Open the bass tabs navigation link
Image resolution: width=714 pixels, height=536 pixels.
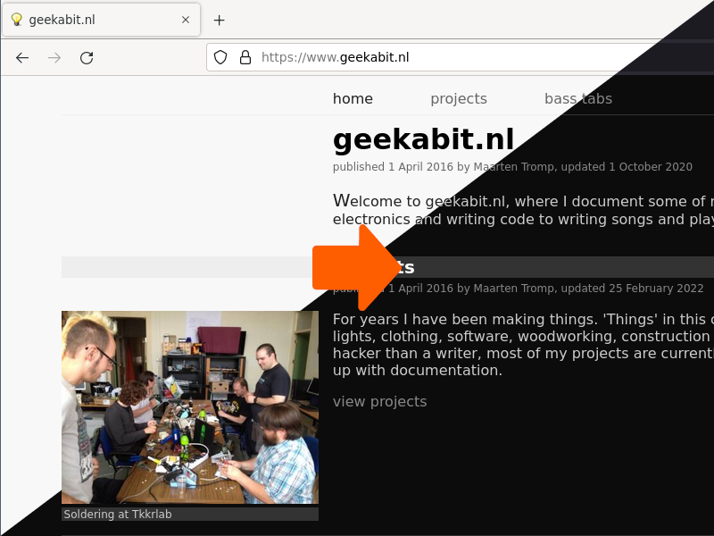578,99
